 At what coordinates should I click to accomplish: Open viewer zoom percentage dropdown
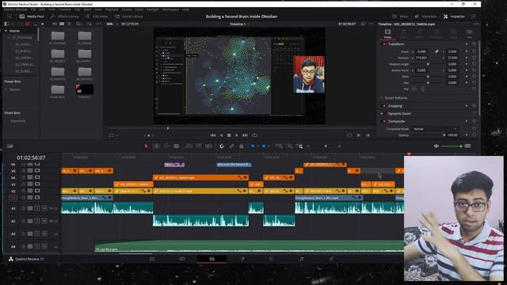point(112,24)
